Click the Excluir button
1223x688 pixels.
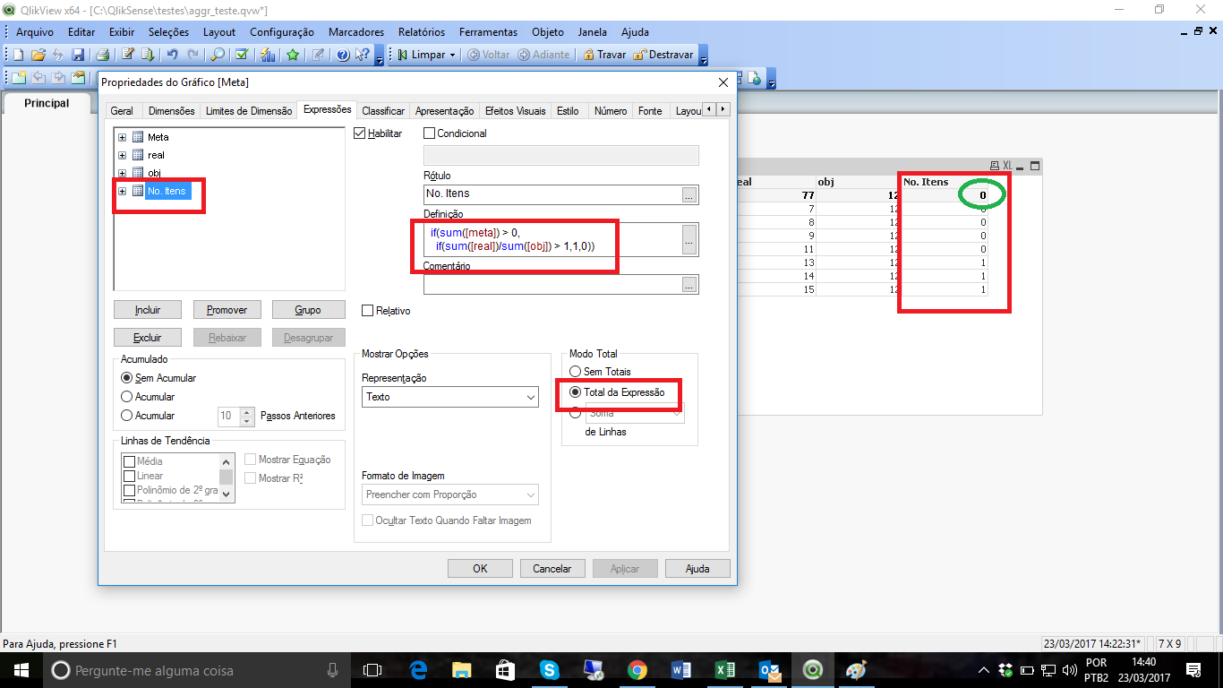148,338
